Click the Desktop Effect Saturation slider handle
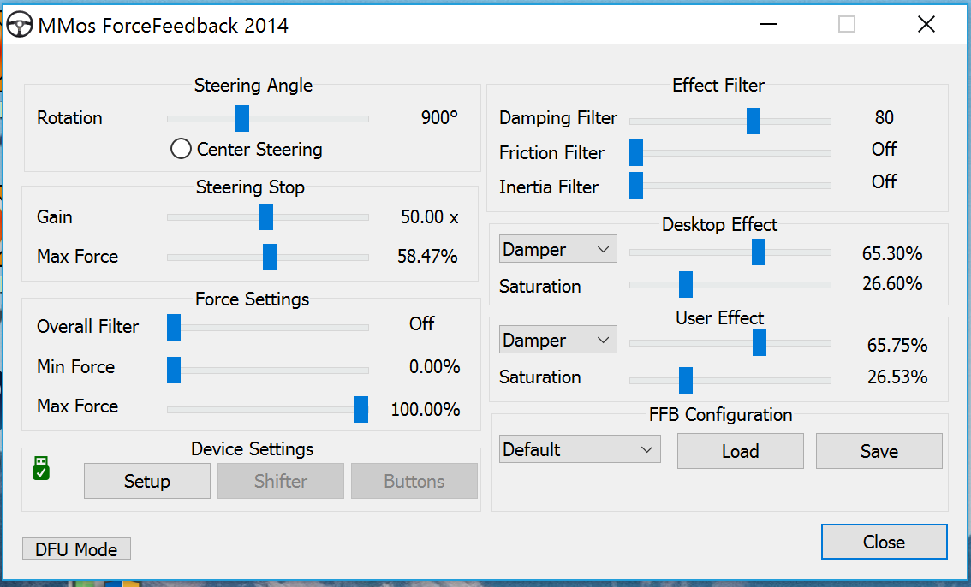 click(x=686, y=285)
